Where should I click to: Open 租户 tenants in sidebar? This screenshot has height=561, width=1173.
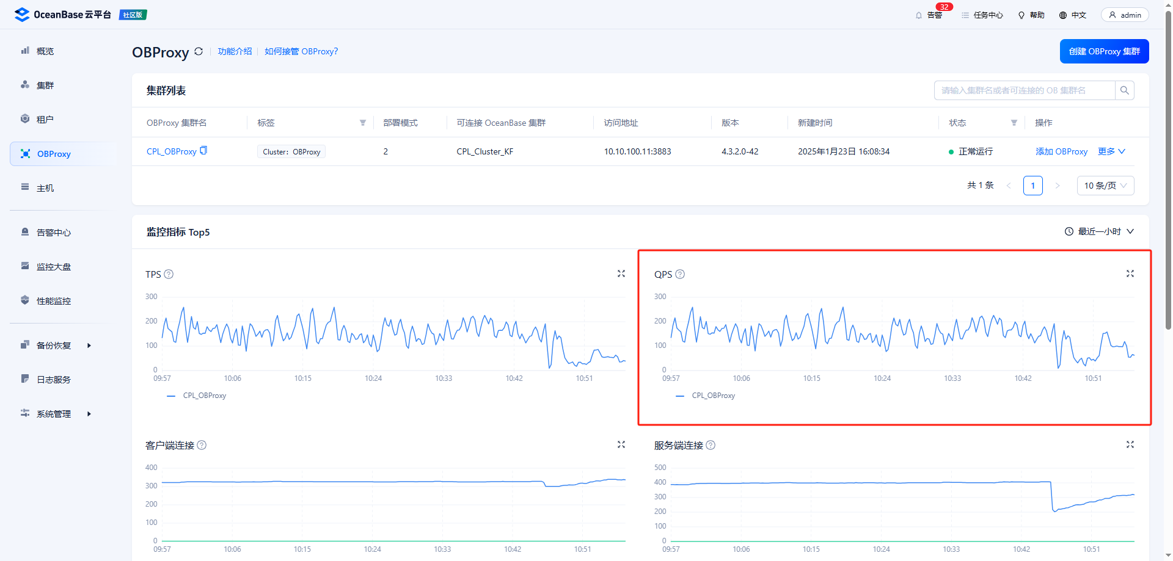pos(45,120)
